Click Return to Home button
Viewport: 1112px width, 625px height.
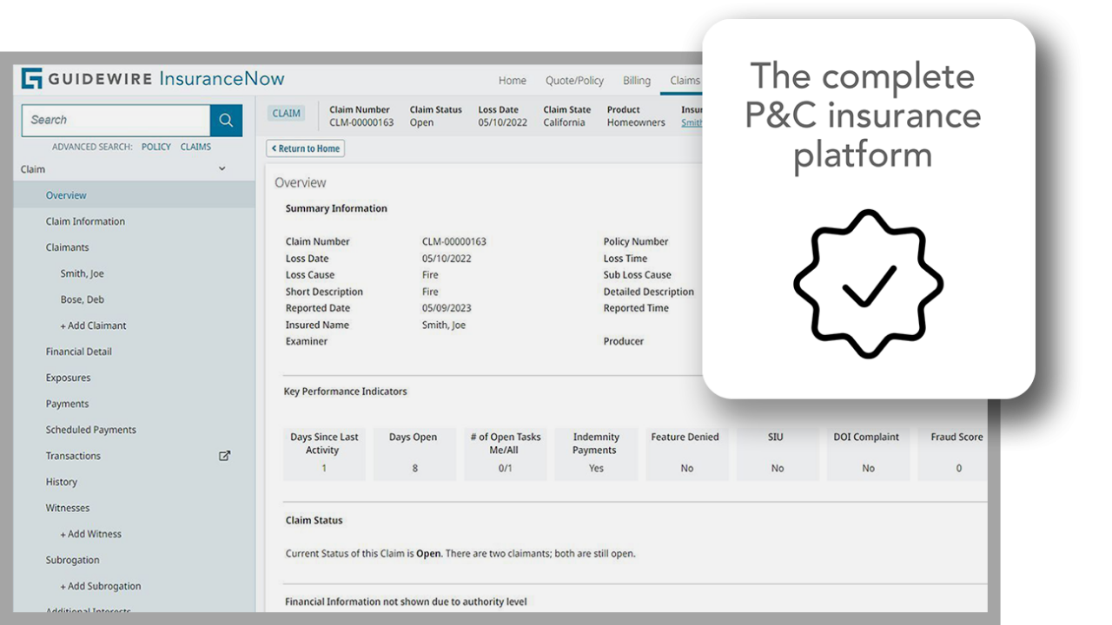point(305,148)
